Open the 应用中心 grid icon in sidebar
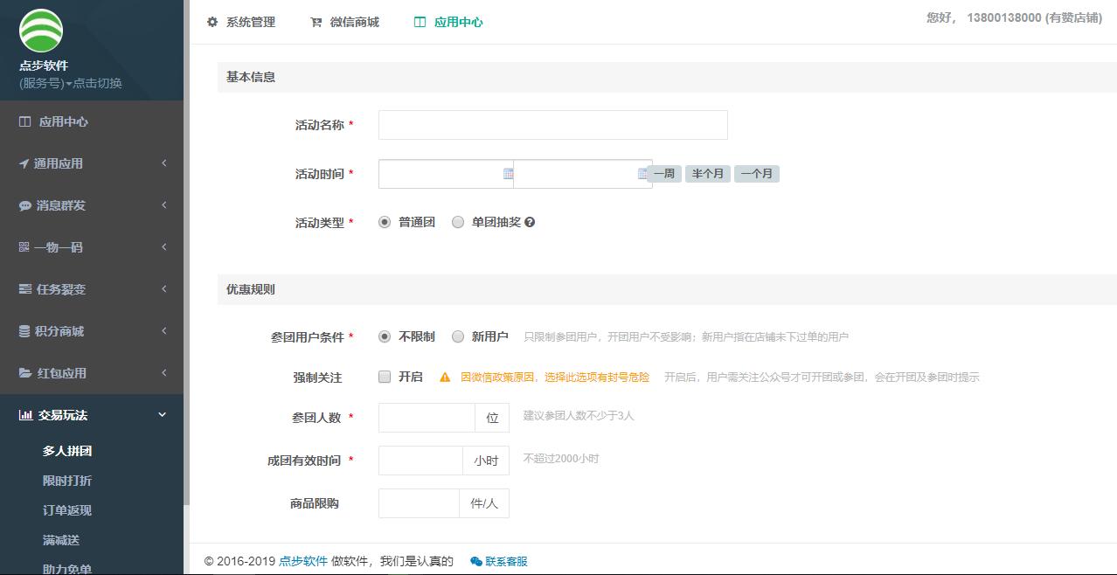The height and width of the screenshot is (575, 1117). (22, 121)
